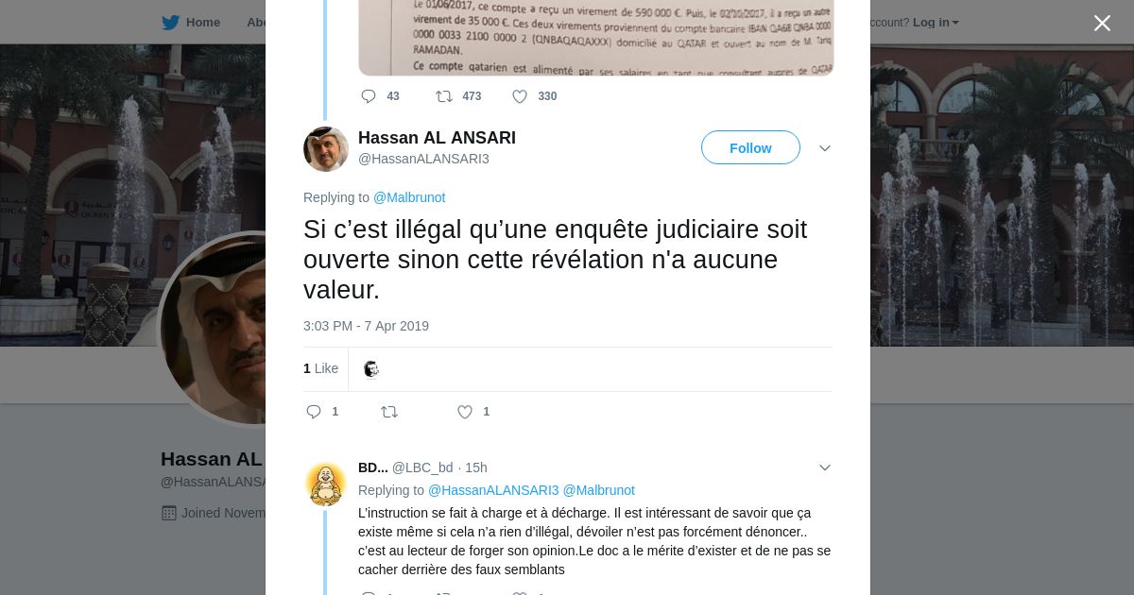
Task: Reply to Hassan AL ANSARI's tweet
Action: (315, 412)
